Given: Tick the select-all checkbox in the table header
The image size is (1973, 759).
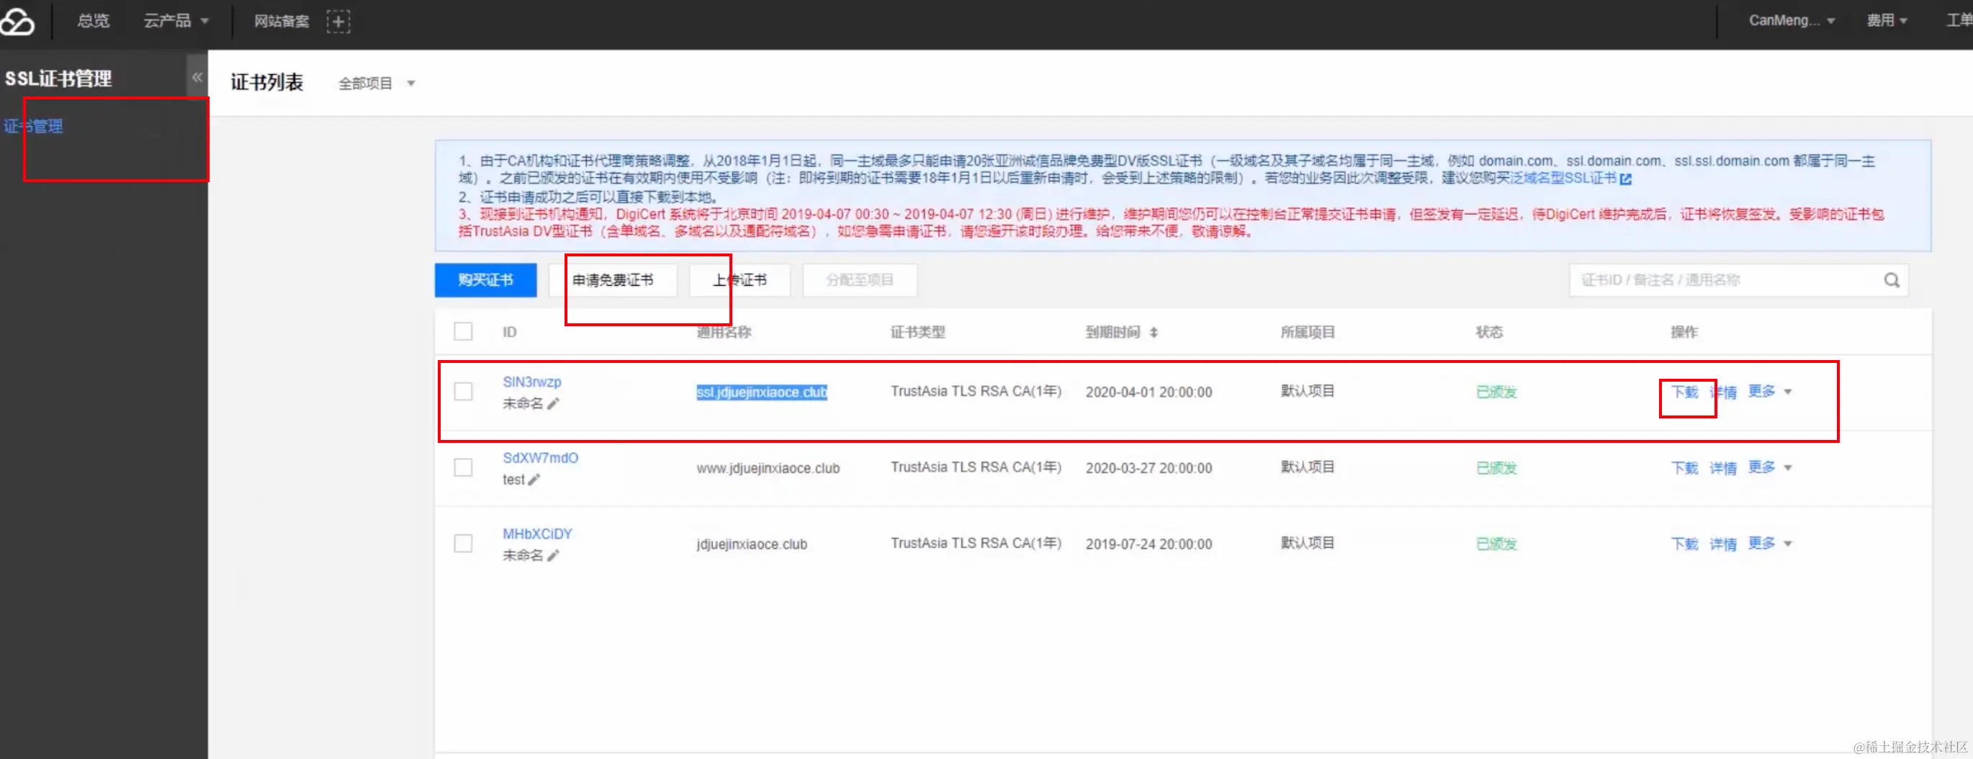Looking at the screenshot, I should pyautogui.click(x=464, y=332).
